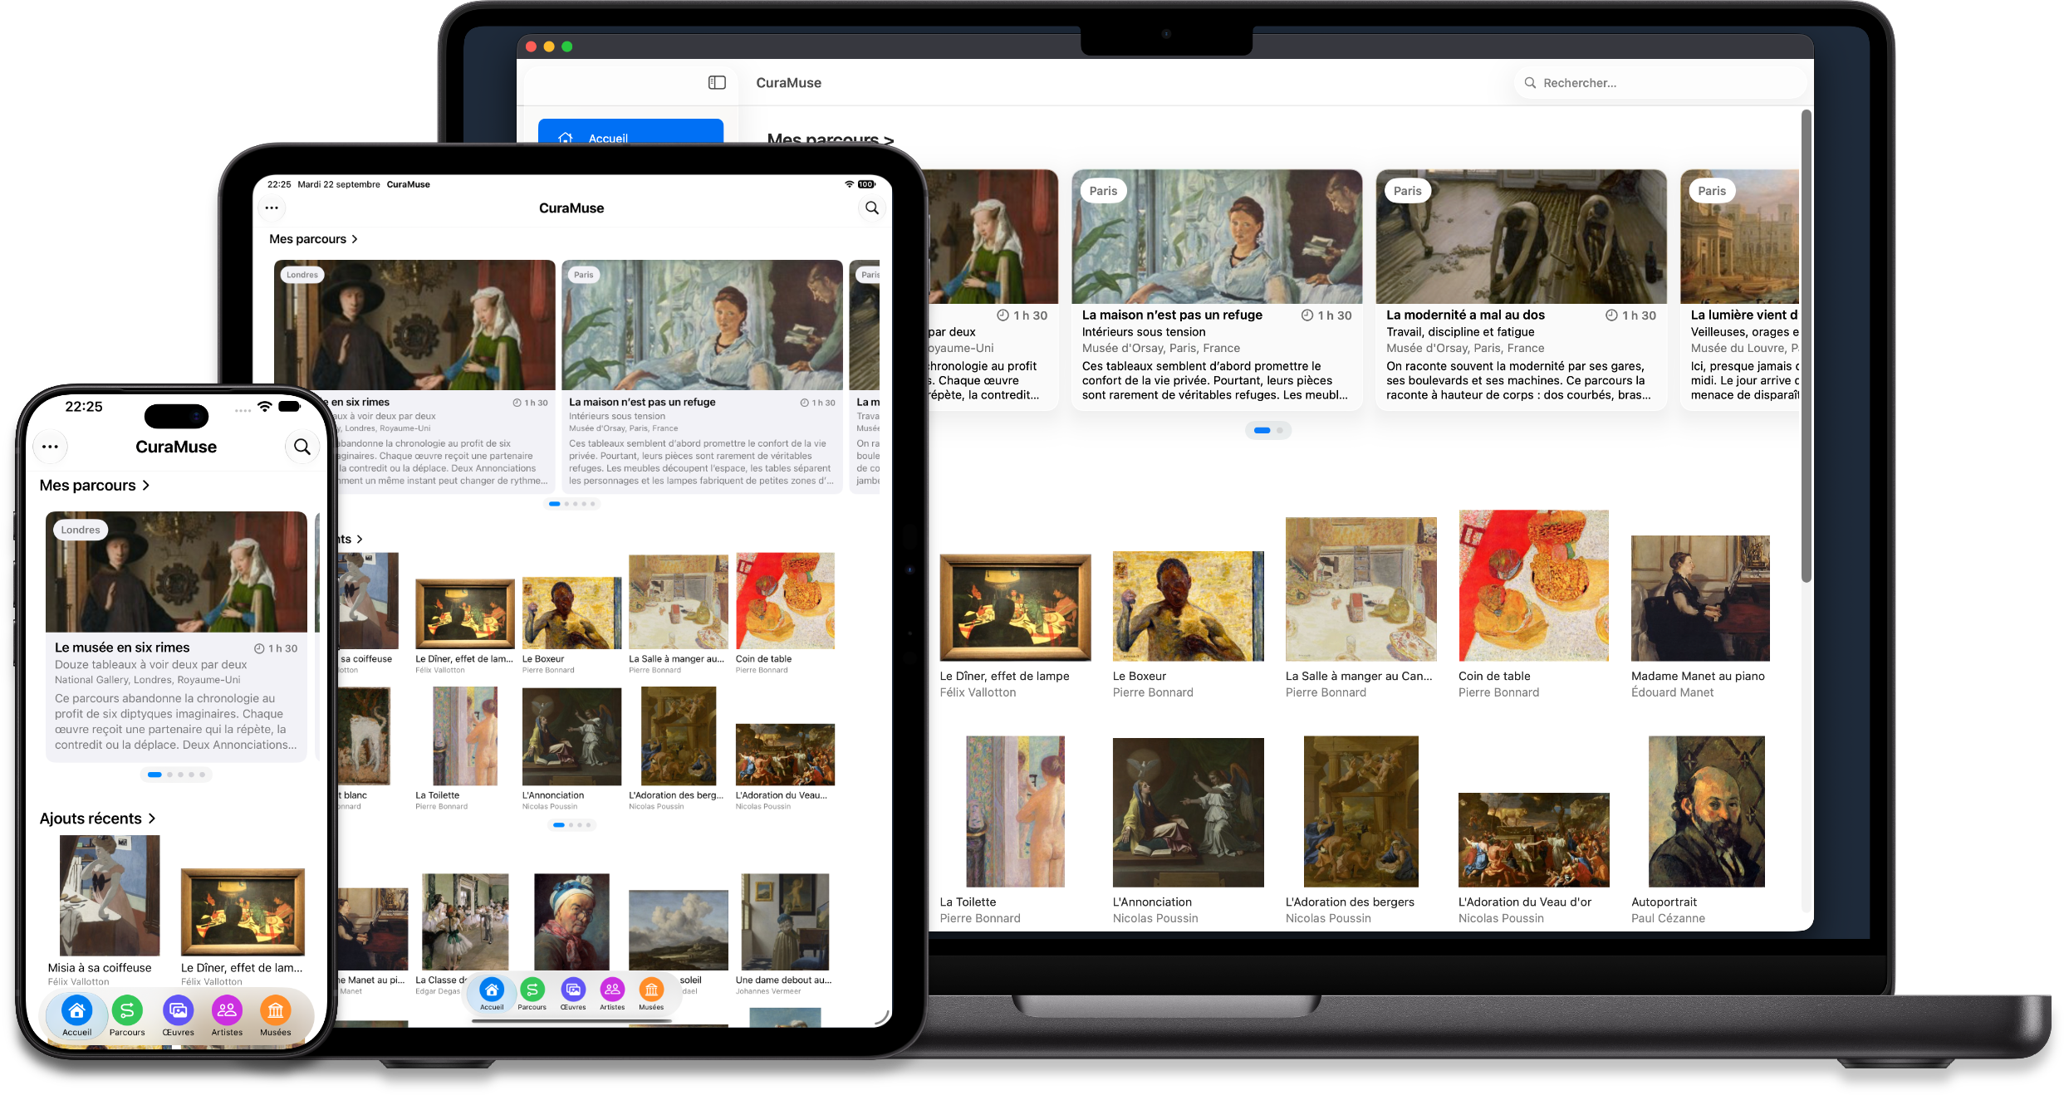Open Coin de table artwork on Mac

[1533, 604]
